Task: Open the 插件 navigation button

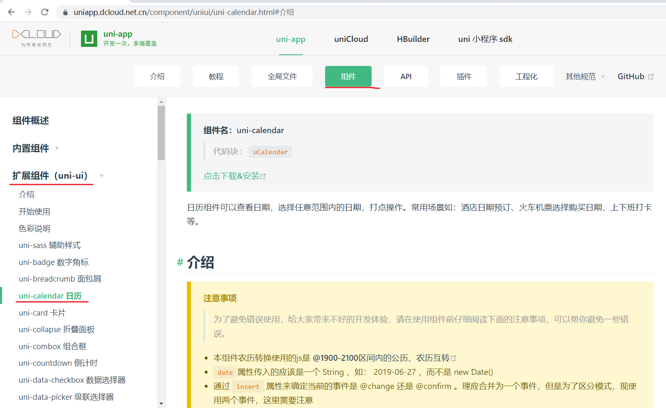Action: [464, 76]
